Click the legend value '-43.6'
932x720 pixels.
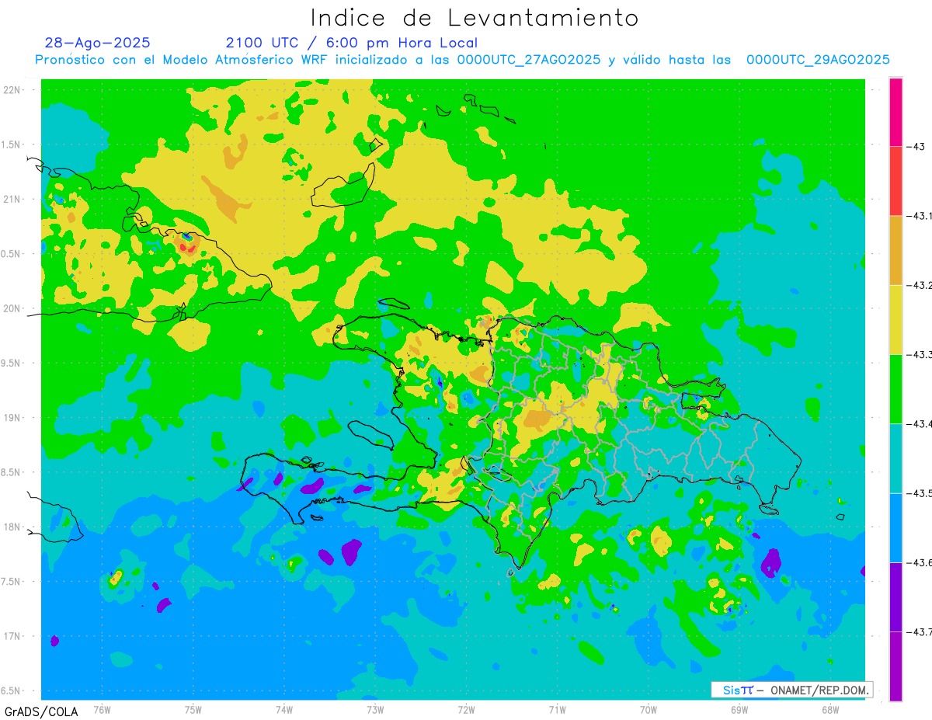point(919,562)
